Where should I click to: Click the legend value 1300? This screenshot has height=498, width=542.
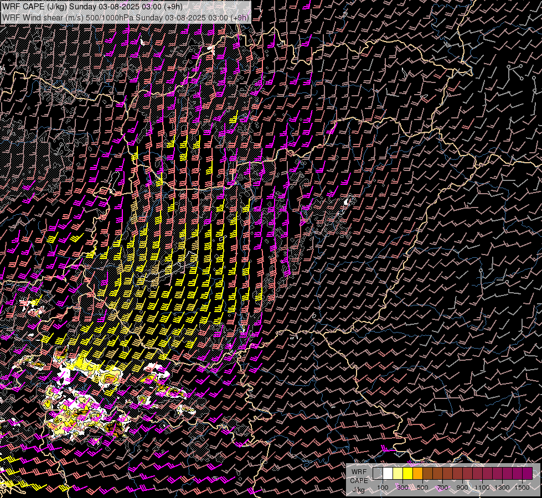click(x=502, y=487)
